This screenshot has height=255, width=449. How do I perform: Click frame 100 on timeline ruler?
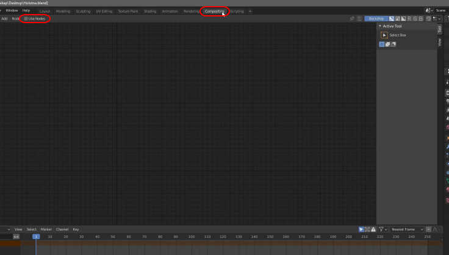tap(192, 237)
